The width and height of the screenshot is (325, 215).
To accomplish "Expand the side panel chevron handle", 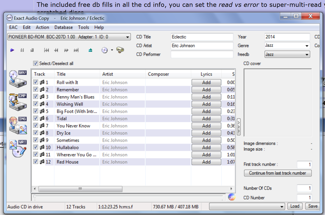I will point(238,127).
